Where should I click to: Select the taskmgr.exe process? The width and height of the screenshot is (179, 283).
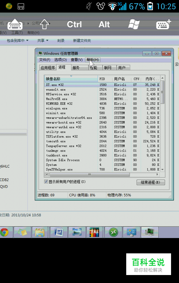click(x=102, y=150)
